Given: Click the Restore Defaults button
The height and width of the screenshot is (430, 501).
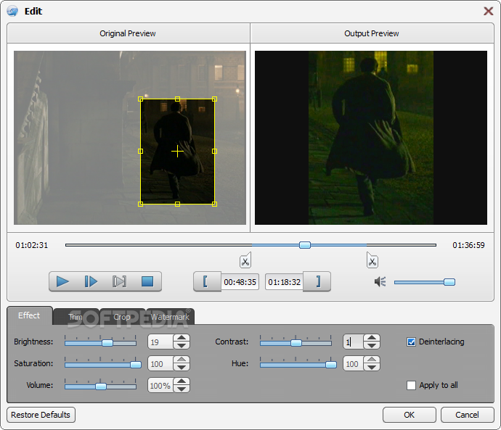Looking at the screenshot, I should (x=41, y=415).
